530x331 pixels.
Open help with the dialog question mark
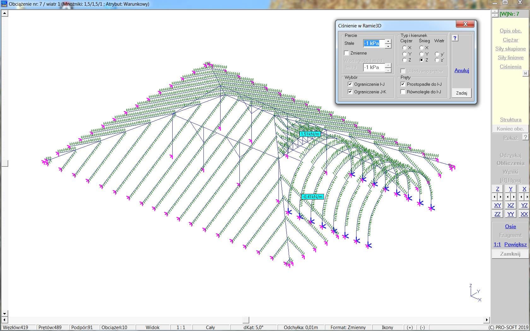[x=455, y=38]
